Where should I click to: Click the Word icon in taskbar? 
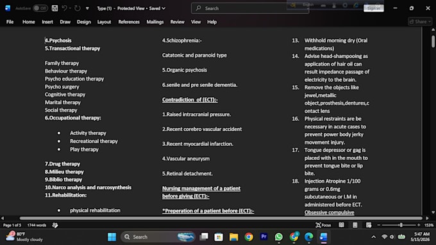click(323, 237)
